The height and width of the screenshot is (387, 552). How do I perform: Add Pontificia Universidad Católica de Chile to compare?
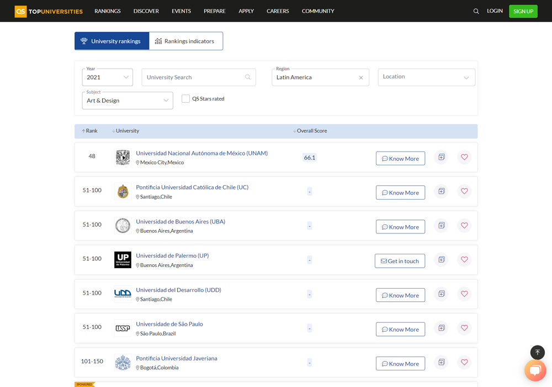(x=442, y=191)
